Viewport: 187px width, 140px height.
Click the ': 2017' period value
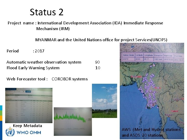pyautogui.click(x=38, y=51)
